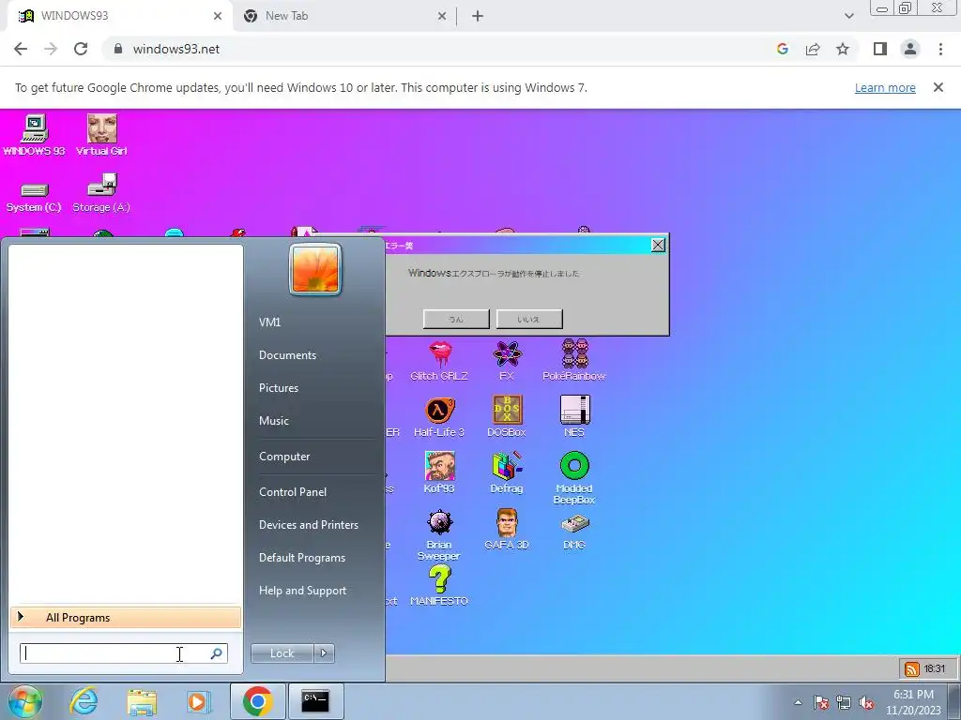Open Windows Media Player from taskbar

point(198,701)
